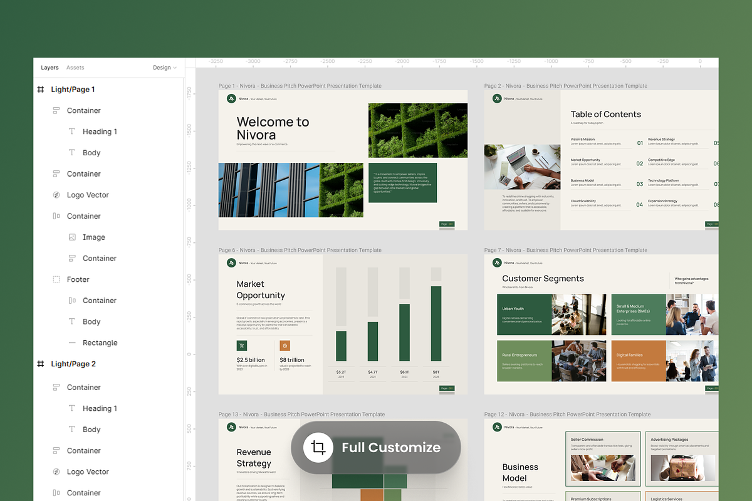Click the Nivora logo on Customer Segments slide
Screen dimensions: 752x501
(x=497, y=263)
